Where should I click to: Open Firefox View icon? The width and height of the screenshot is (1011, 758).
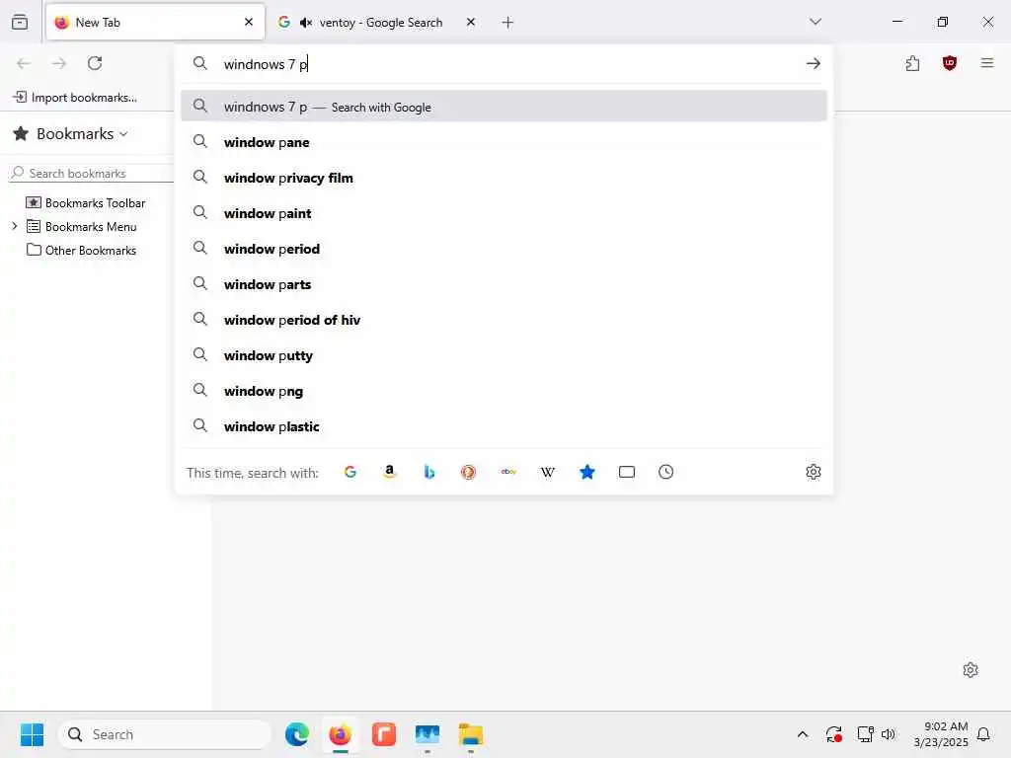(x=20, y=22)
